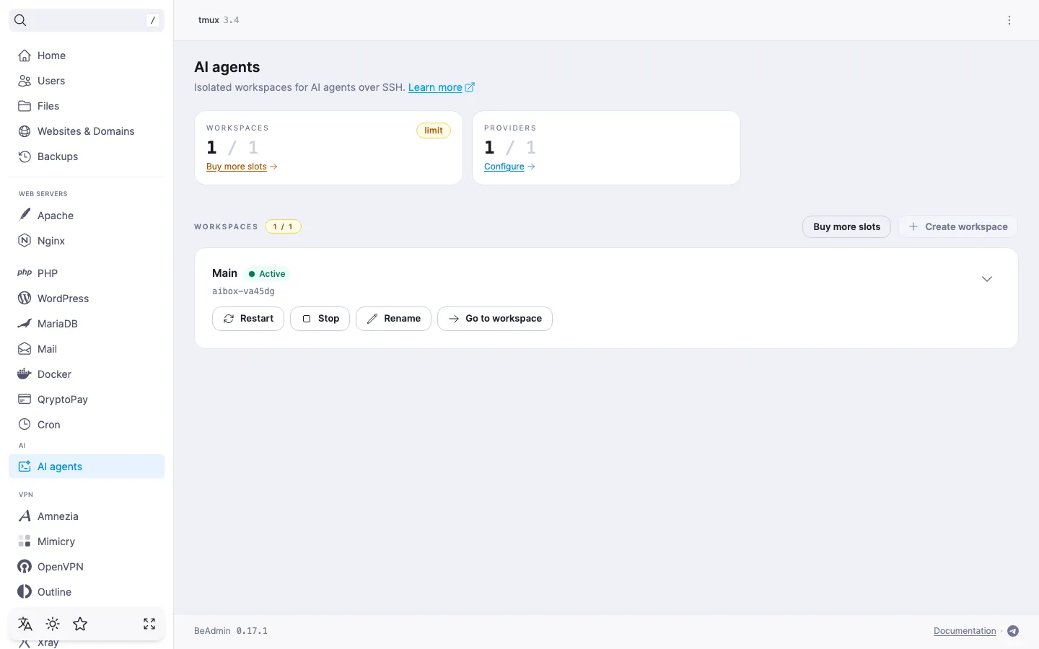Open the Files section
The width and height of the screenshot is (1039, 649).
[x=87, y=106]
